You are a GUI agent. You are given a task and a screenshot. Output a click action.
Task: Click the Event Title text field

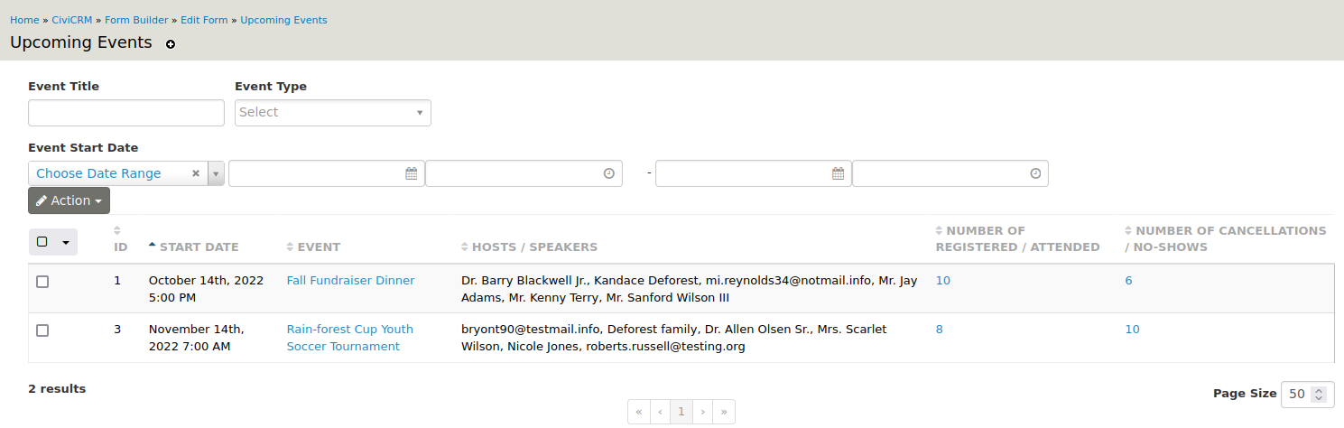(126, 113)
